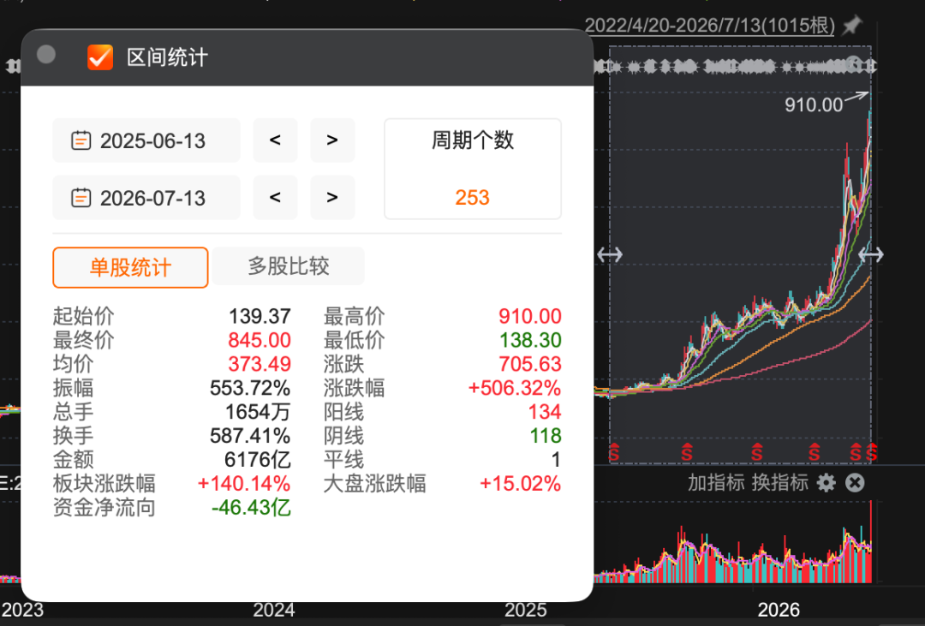Click calendar icon beside 2026-07-13

click(81, 198)
